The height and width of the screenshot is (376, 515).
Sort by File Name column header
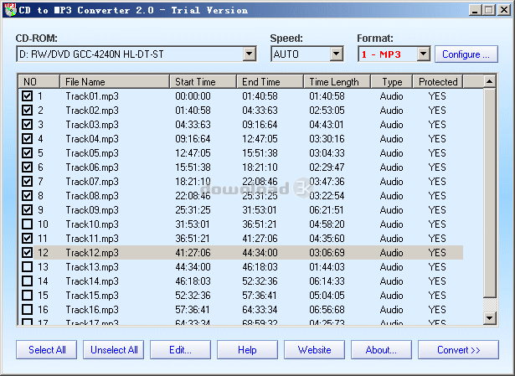pos(115,81)
